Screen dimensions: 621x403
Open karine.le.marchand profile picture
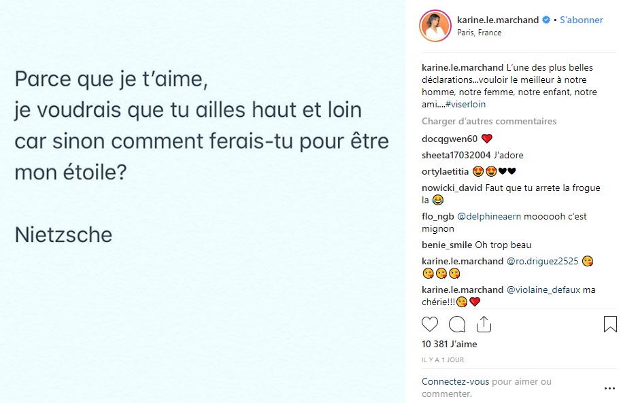[435, 26]
